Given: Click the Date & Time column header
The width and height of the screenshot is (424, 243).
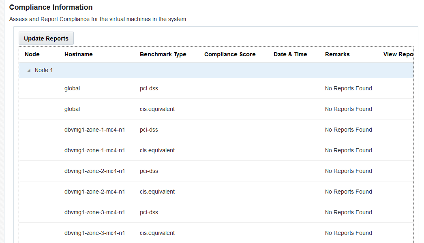Looking at the screenshot, I should [290, 54].
